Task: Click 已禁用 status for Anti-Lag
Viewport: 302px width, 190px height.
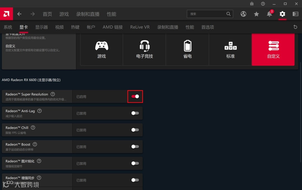Action: [81, 114]
